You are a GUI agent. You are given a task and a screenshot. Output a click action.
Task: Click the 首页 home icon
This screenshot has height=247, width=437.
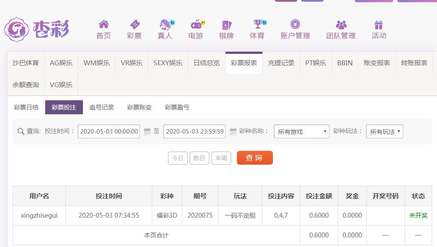click(x=104, y=25)
